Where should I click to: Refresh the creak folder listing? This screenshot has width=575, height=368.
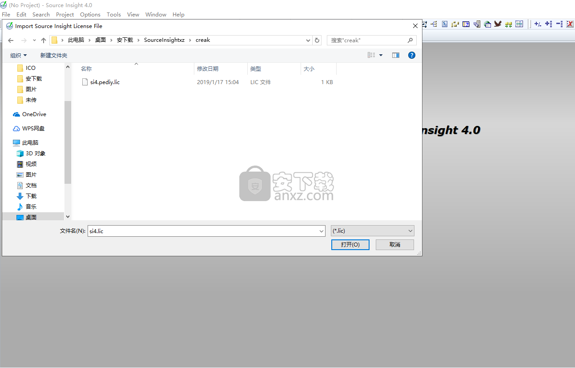coord(317,40)
